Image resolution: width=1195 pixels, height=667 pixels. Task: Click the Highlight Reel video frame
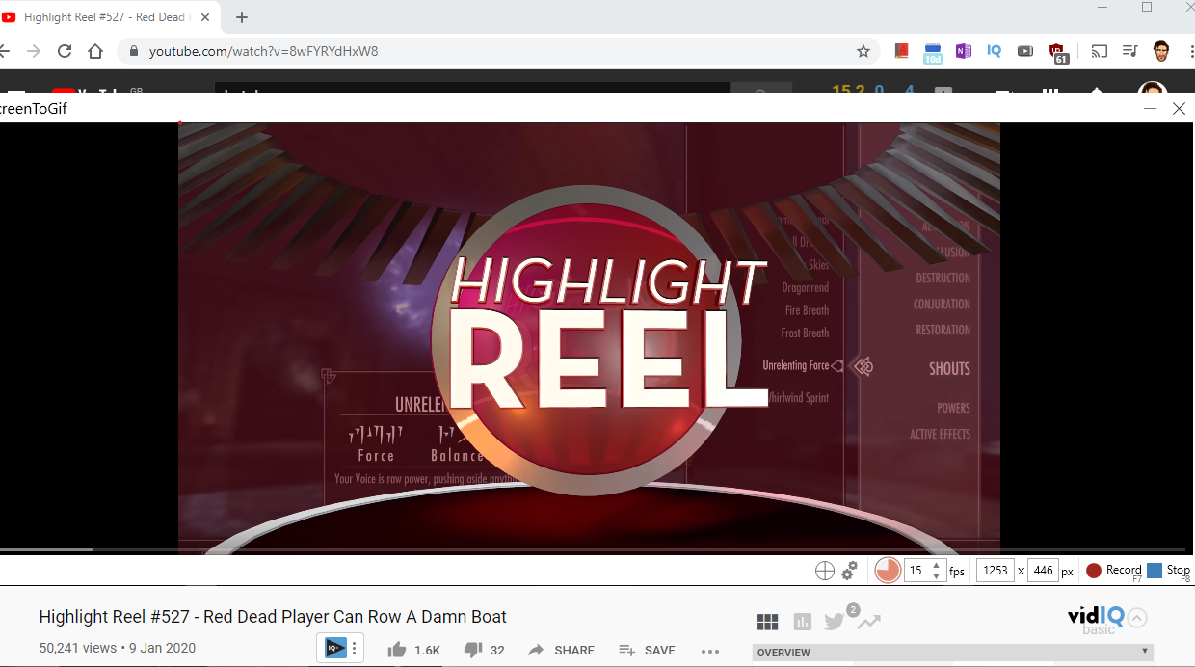tap(589, 337)
